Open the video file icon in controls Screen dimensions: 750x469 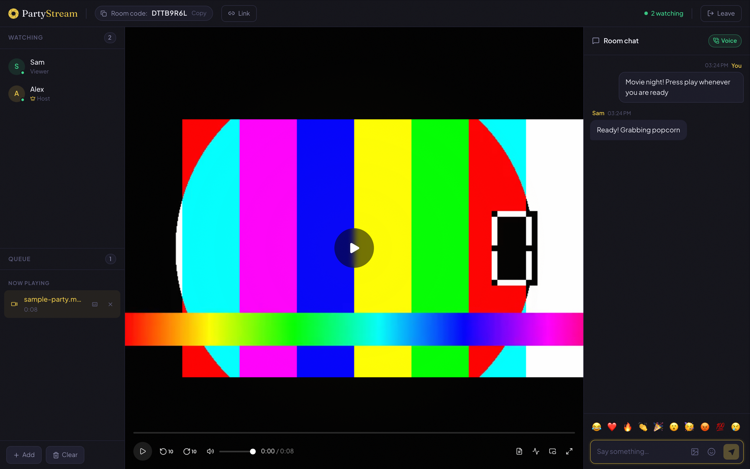click(519, 451)
